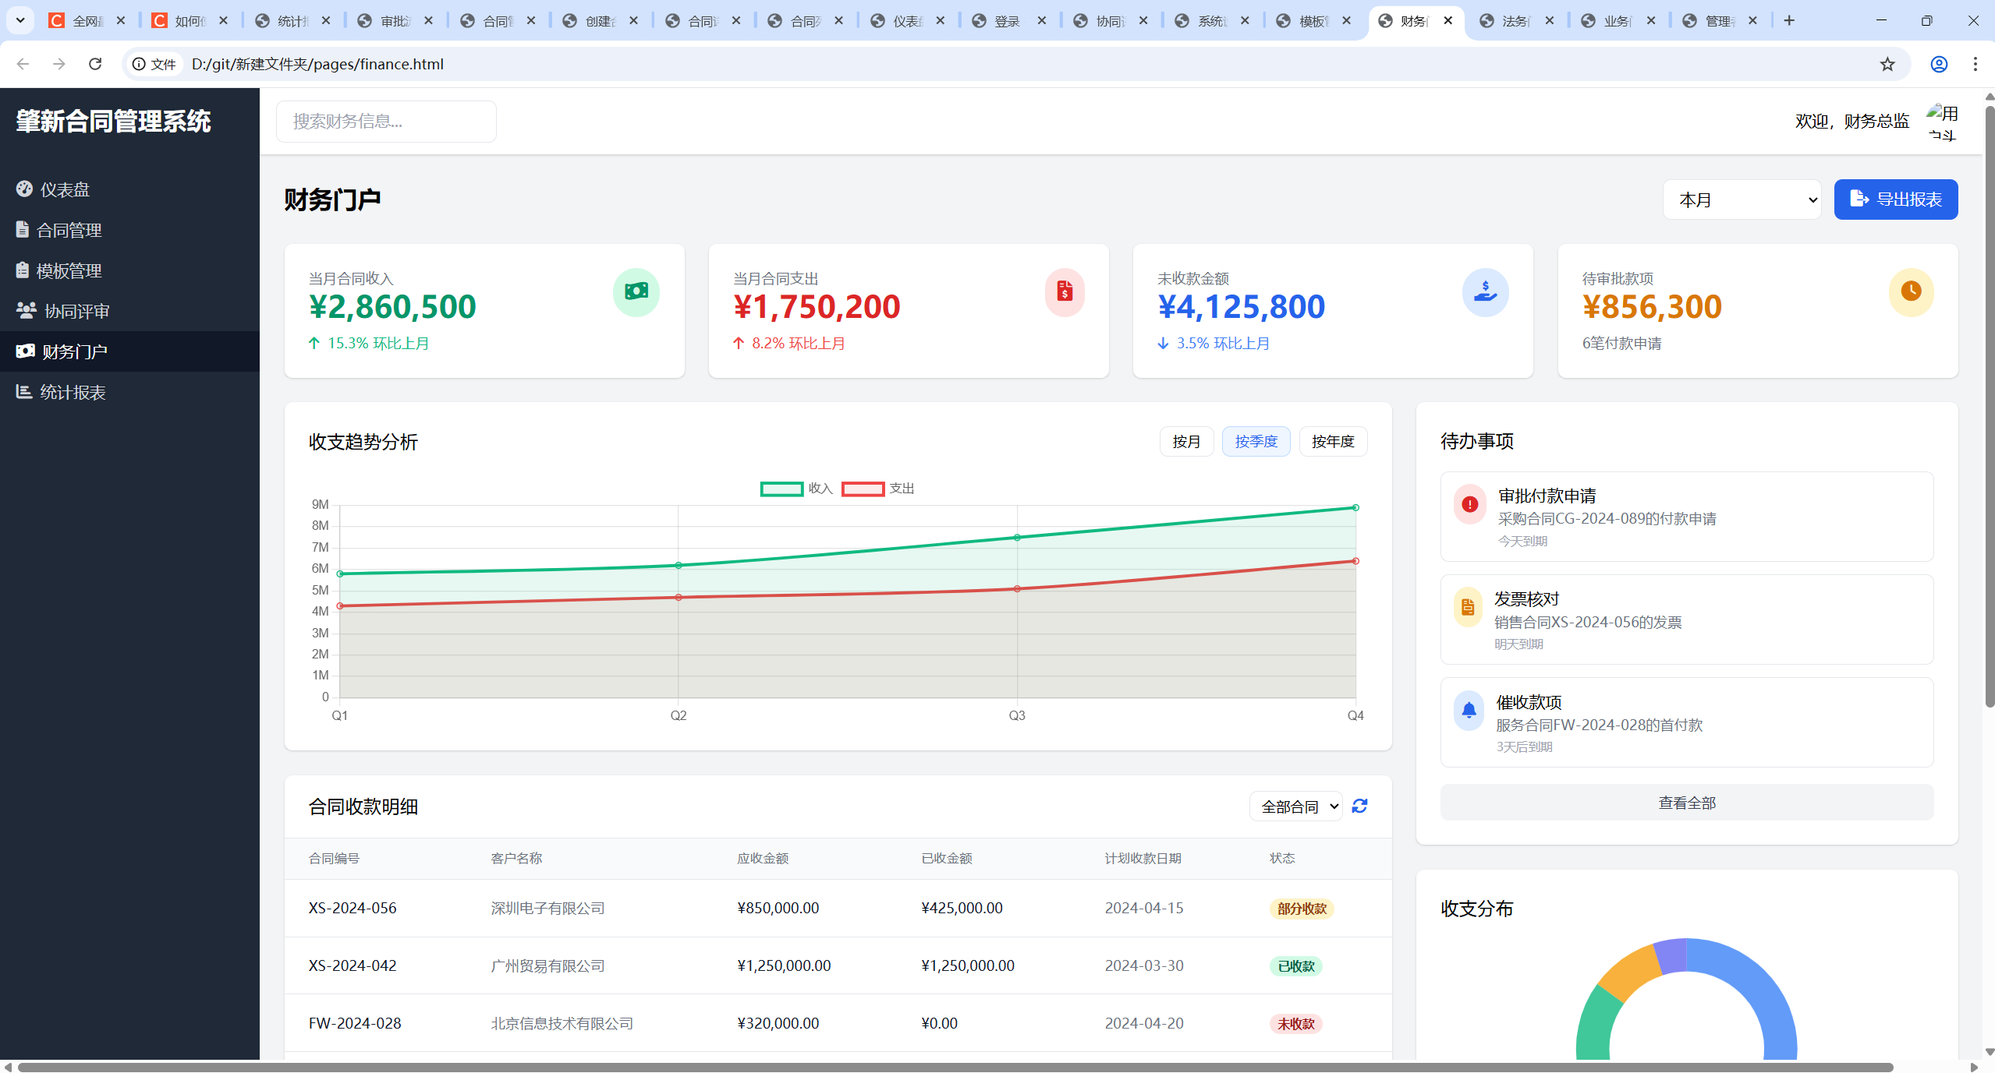Click the red alert icon for 审批付款申请

[x=1469, y=504]
